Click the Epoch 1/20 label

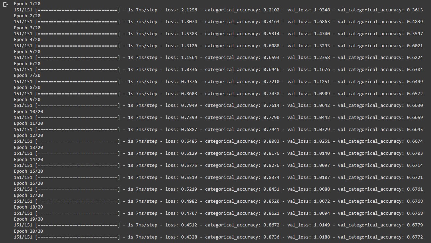pos(27,3)
